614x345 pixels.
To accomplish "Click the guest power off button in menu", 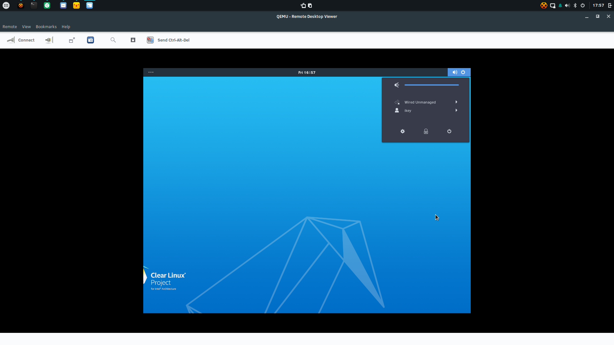I will coord(449,131).
